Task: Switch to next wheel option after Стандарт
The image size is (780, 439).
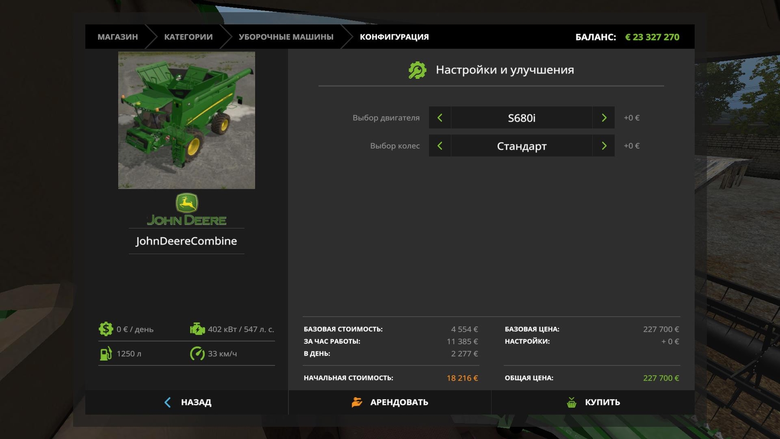Action: pos(604,146)
